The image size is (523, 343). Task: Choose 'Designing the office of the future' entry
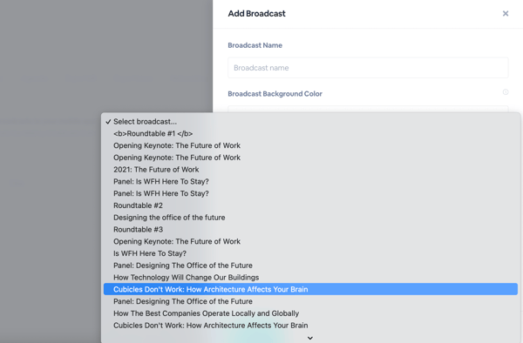click(310, 218)
